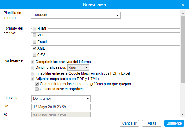Toggle Comprimir todos los elementos gráficos
Image resolution: width=189 pixels, height=132 pixels.
(37, 84)
